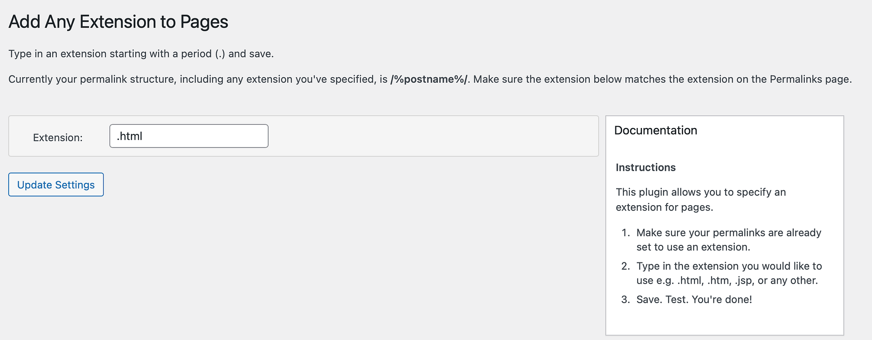Click the 'Save. Test. You're done!' instruction

pyautogui.click(x=694, y=300)
